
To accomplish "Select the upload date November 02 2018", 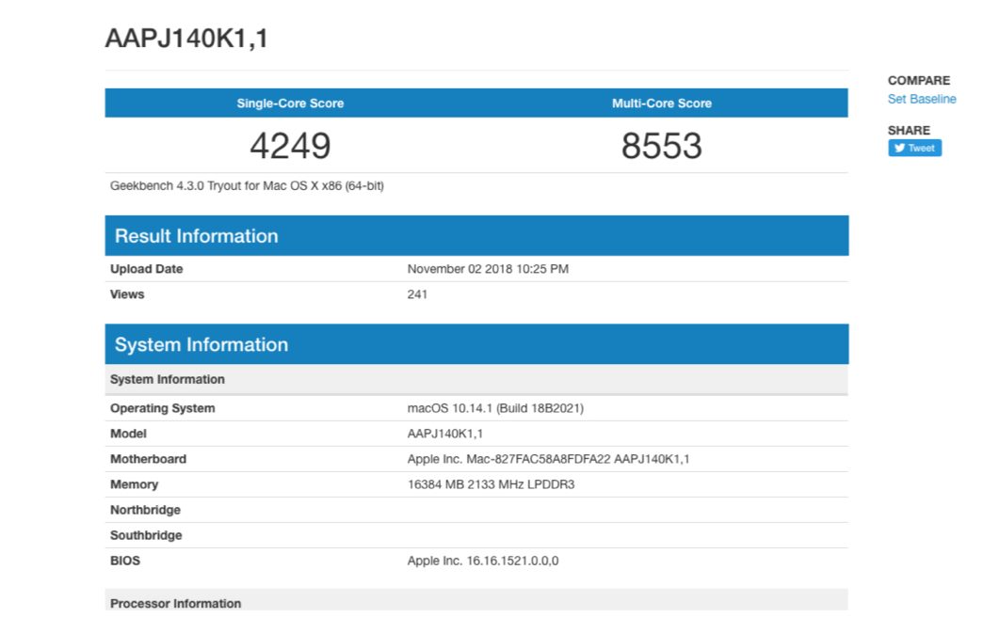I will click(x=487, y=269).
